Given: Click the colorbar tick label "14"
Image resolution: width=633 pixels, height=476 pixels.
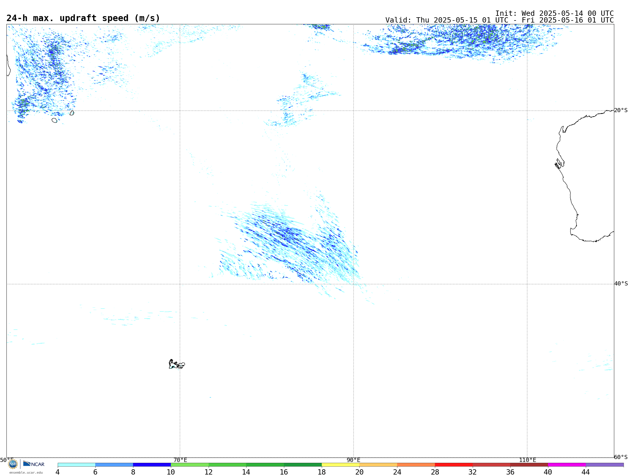Looking at the screenshot, I should click(246, 472).
